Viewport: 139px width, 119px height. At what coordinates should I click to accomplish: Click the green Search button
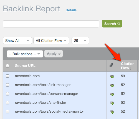pyautogui.click(x=112, y=24)
